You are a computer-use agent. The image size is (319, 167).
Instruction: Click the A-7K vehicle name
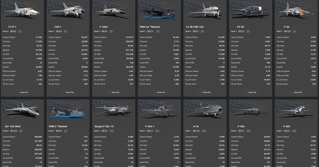pyautogui.click(x=189, y=126)
